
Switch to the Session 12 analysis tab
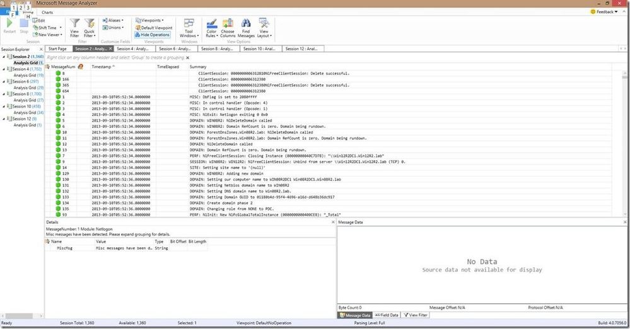pos(301,49)
